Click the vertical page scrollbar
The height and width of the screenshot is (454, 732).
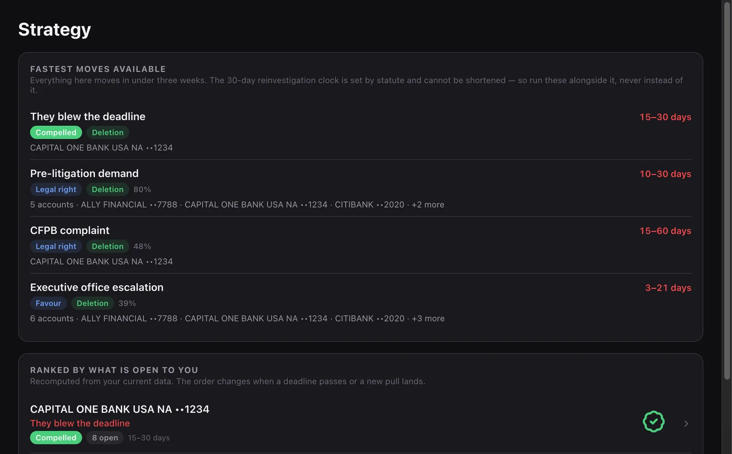pyautogui.click(x=727, y=190)
